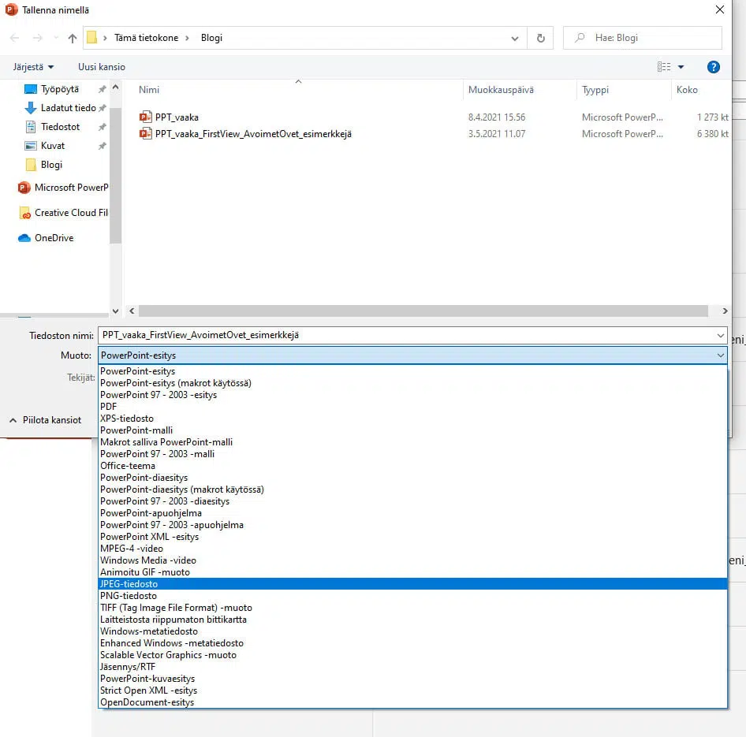This screenshot has width=746, height=737.
Task: Select Jäsennys/RTF format
Action: pos(412,667)
